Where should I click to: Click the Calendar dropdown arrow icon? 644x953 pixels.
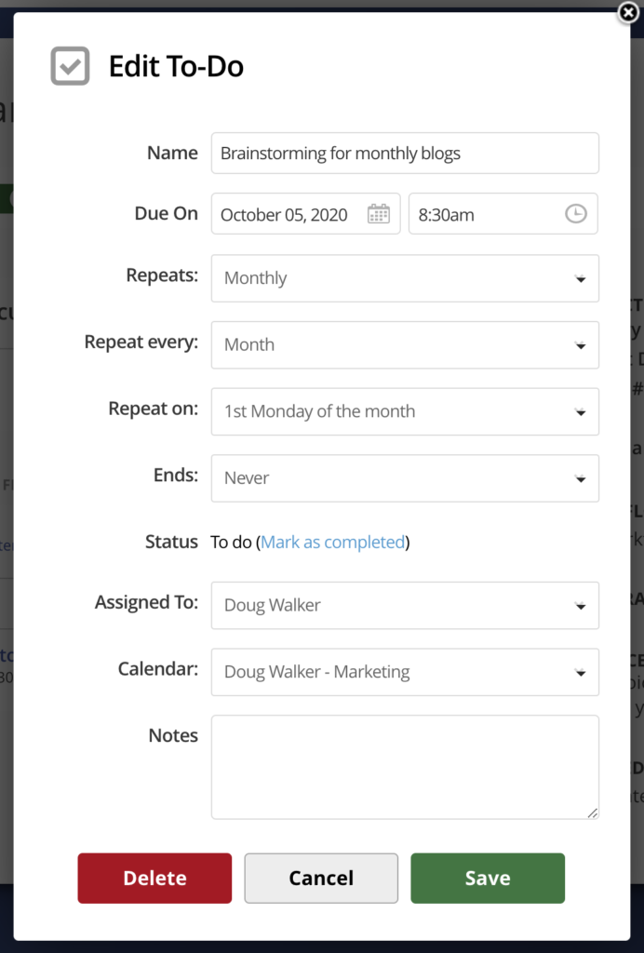[x=582, y=672]
